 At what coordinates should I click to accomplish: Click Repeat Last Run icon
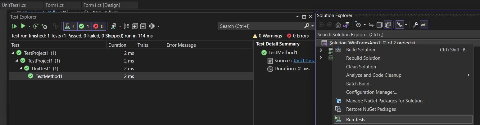(36, 26)
